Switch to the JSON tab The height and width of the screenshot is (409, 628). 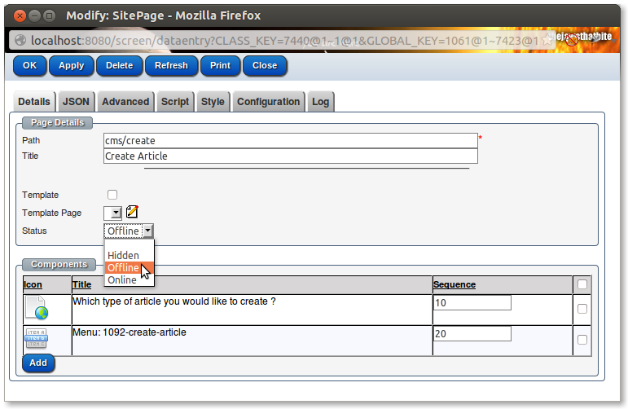(x=76, y=102)
